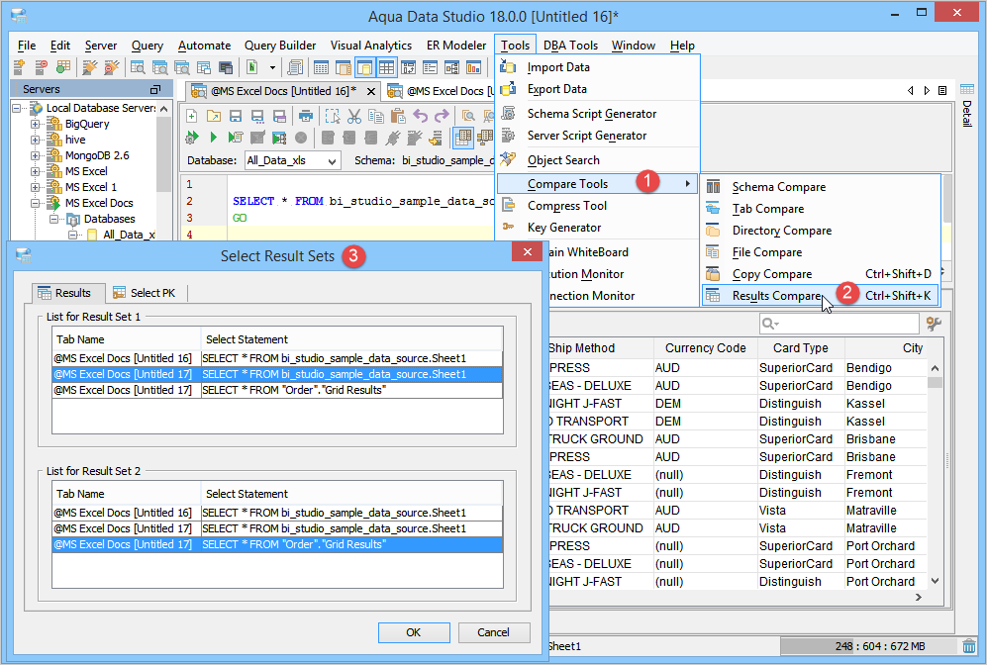
Task: Click the Open file folder icon in query toolbar
Action: tap(214, 116)
